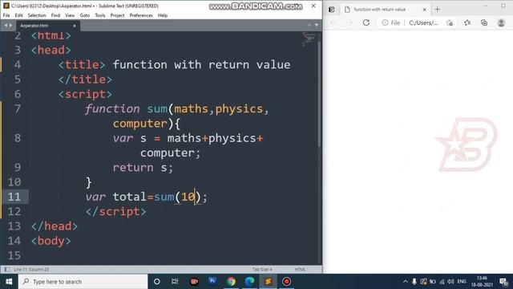513x289 pixels.
Task: Open the Find menu
Action: coord(55,15)
